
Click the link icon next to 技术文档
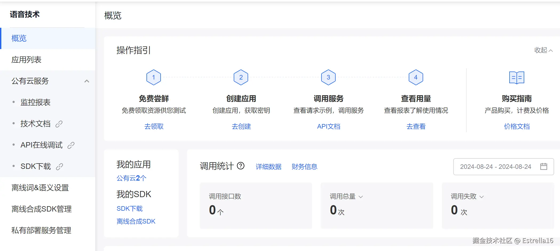(x=59, y=124)
